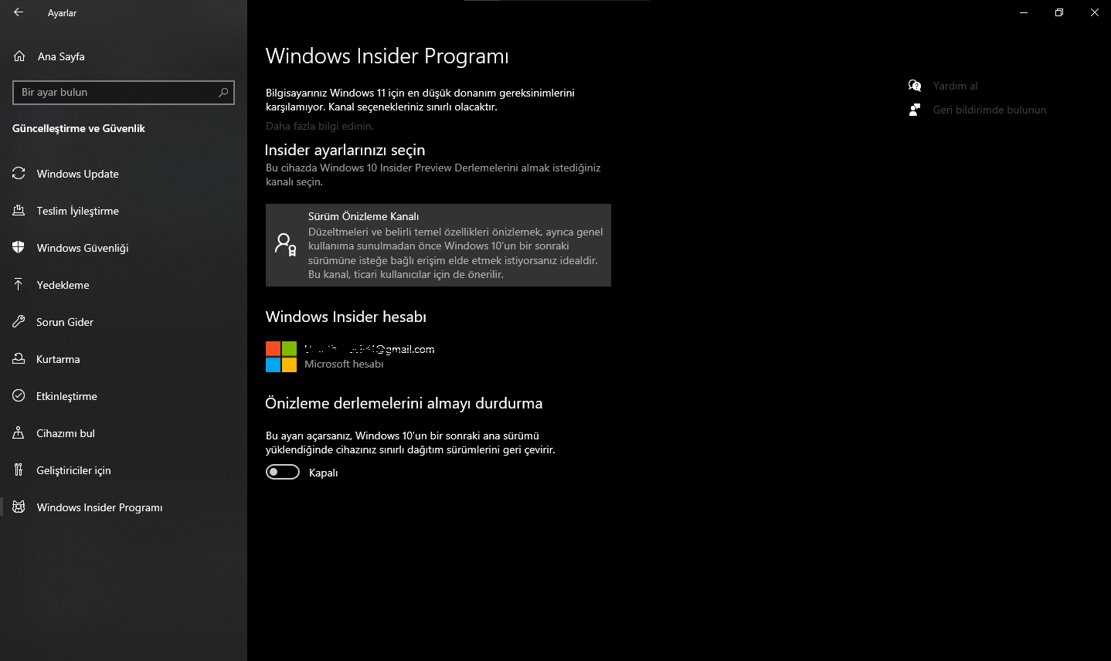Image resolution: width=1111 pixels, height=661 pixels.
Task: Click the search magnifier icon in settings search
Action: [x=223, y=93]
